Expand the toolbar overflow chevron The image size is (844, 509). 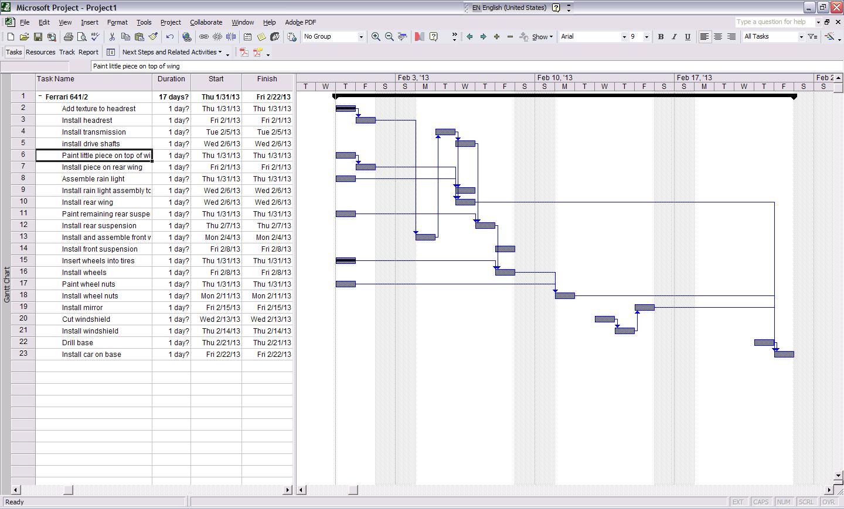pos(454,37)
